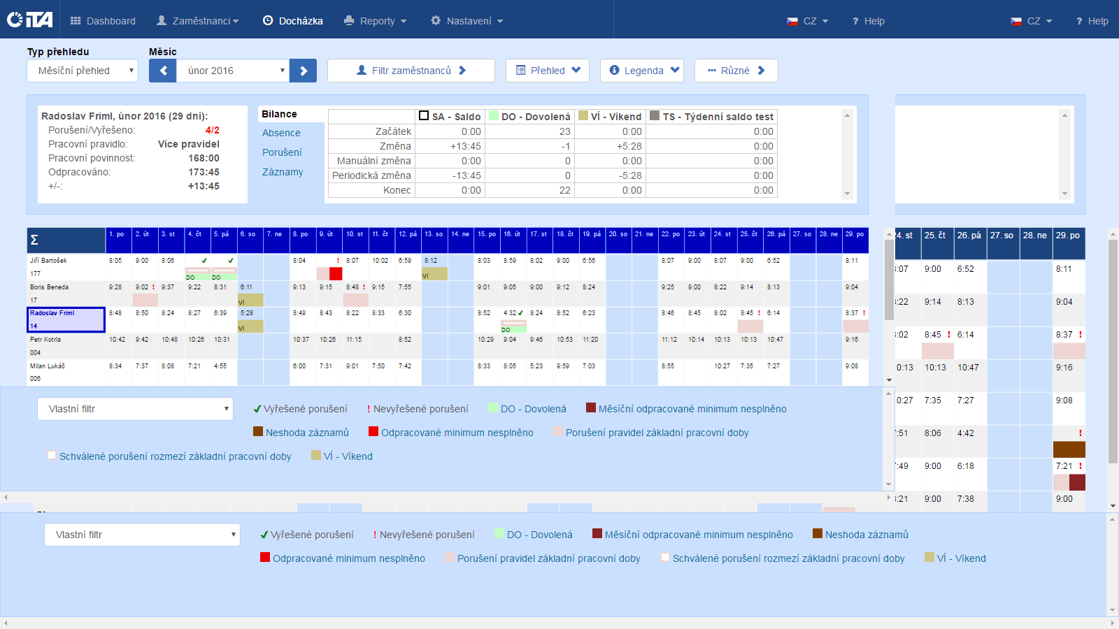Click red Odpracované minimum nesplněno swatch
The width and height of the screenshot is (1119, 629).
(373, 432)
